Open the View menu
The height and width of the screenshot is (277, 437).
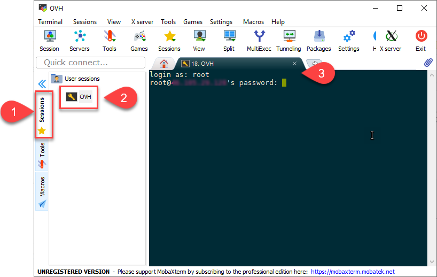pyautogui.click(x=114, y=22)
